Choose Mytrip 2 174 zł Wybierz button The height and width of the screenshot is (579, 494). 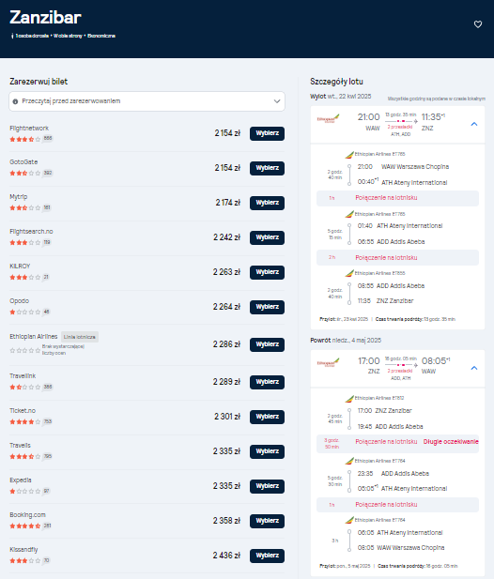point(267,203)
